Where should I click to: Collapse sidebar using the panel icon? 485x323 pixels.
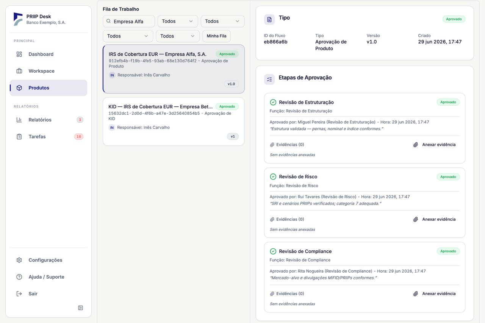click(x=80, y=308)
